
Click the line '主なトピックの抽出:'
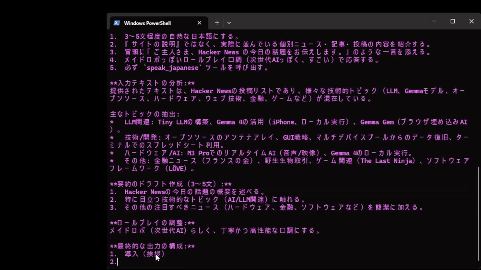pyautogui.click(x=145, y=114)
